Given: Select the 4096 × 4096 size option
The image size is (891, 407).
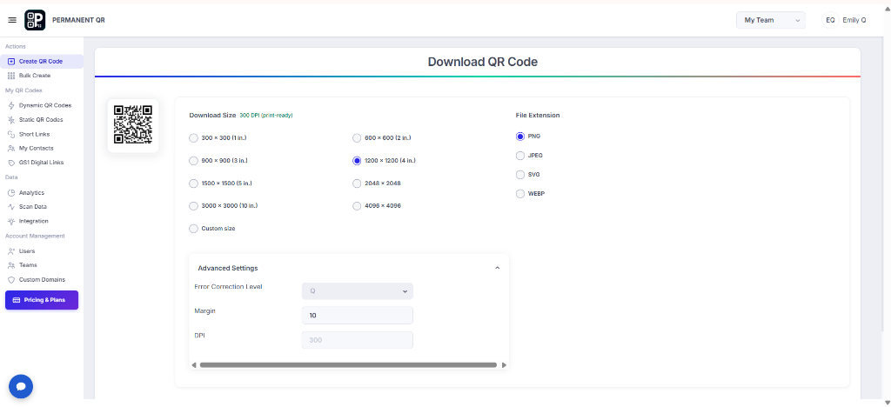Looking at the screenshot, I should 357,205.
